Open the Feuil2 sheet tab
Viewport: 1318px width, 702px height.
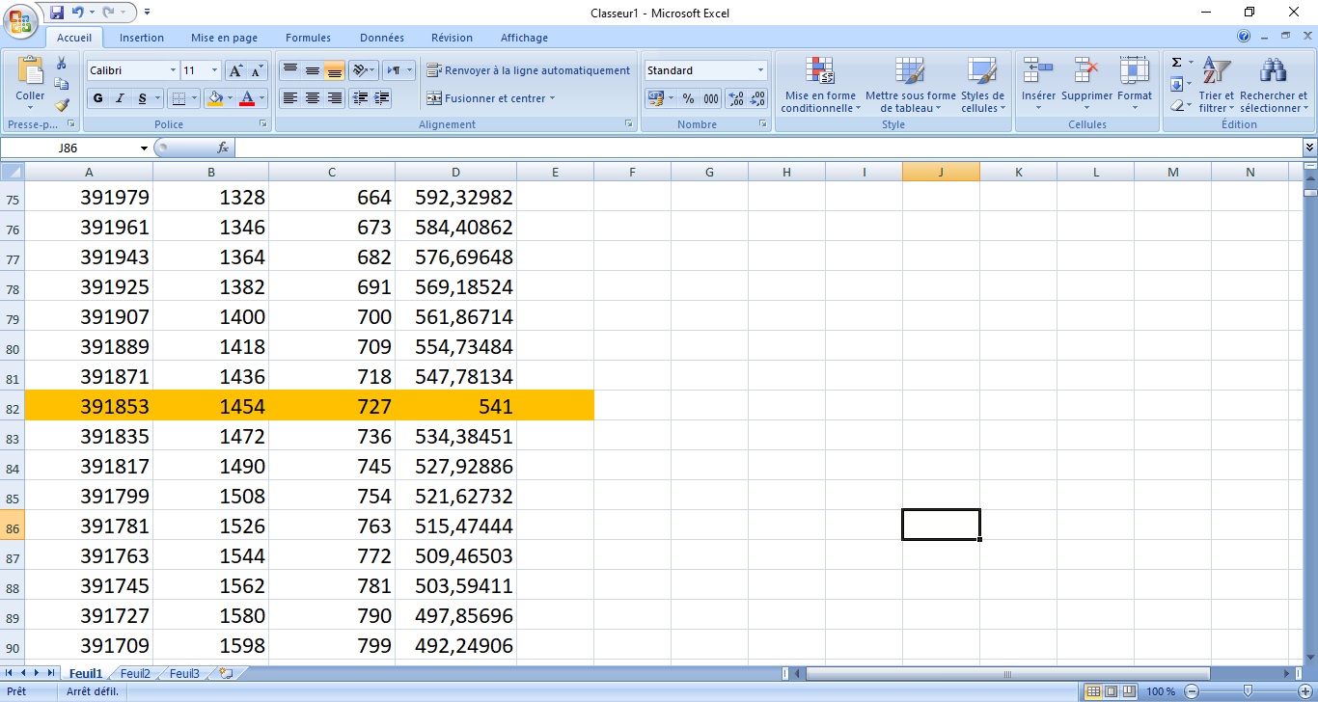pyautogui.click(x=134, y=674)
